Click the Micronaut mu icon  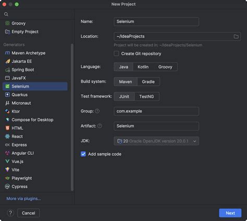coord(7,103)
